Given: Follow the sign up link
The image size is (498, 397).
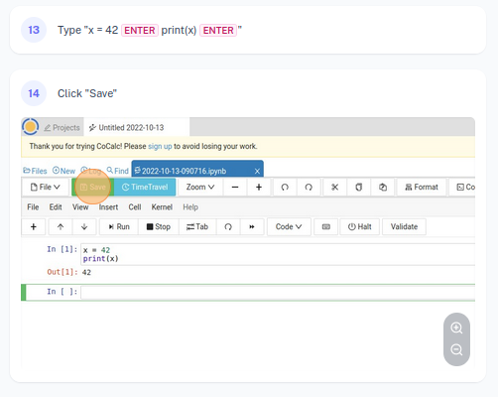Looking at the screenshot, I should tap(160, 146).
